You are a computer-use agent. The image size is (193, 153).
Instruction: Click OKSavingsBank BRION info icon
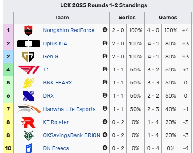[105, 135]
